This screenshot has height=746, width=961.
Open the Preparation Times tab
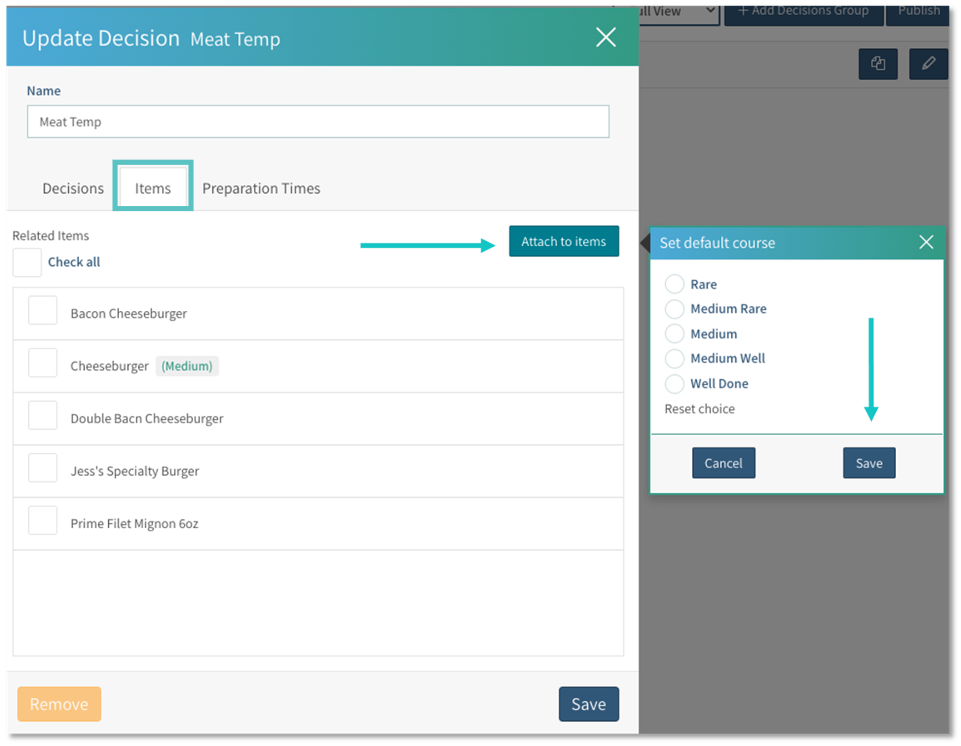click(261, 188)
